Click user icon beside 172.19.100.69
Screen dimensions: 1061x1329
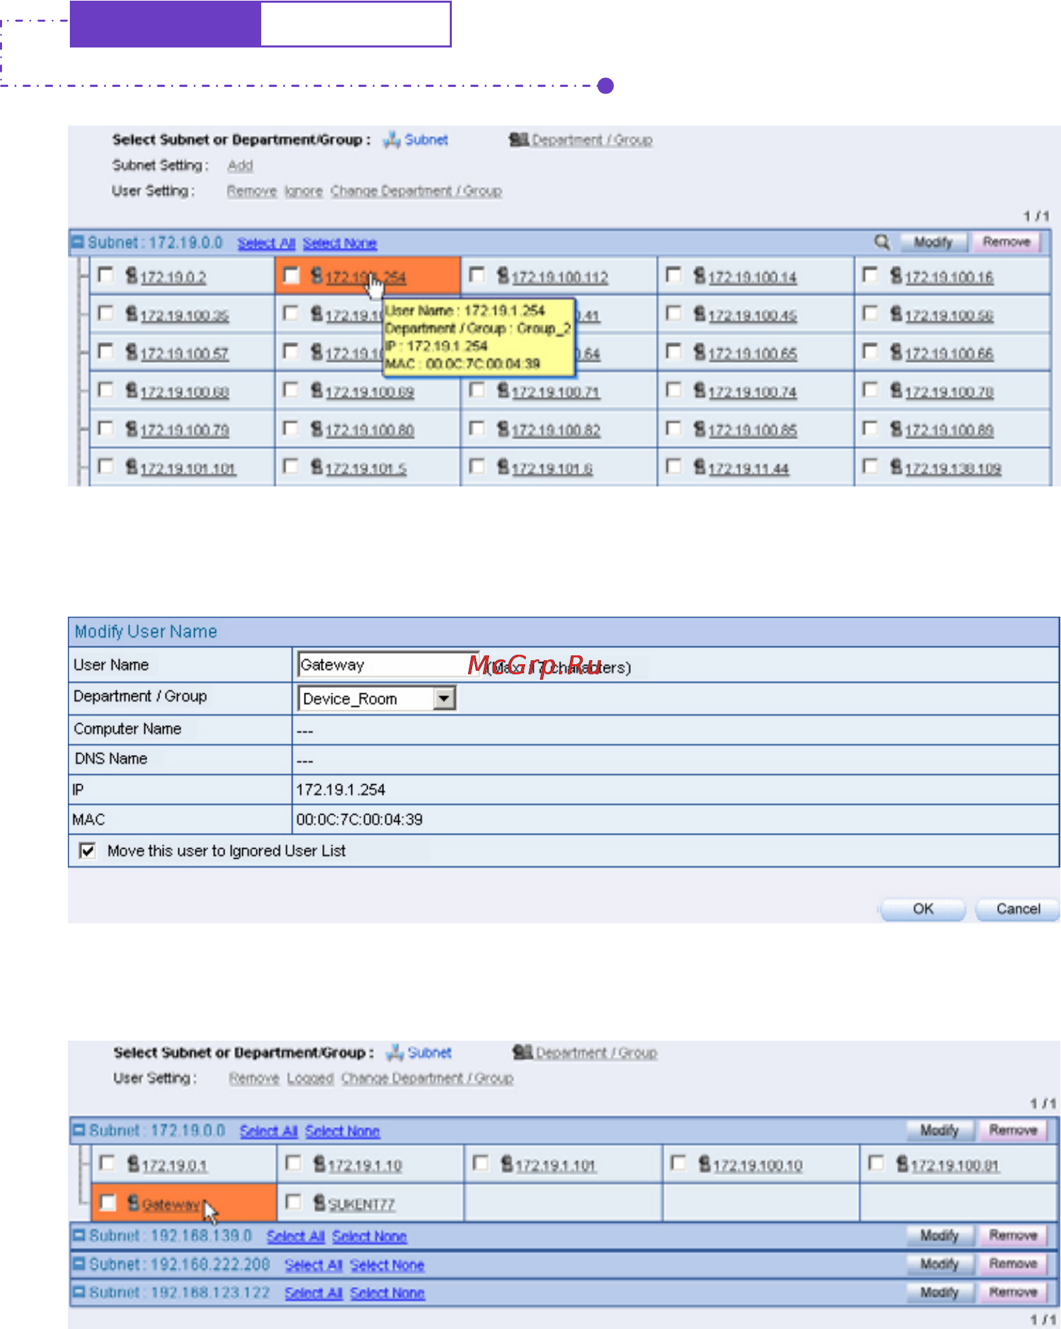point(317,391)
